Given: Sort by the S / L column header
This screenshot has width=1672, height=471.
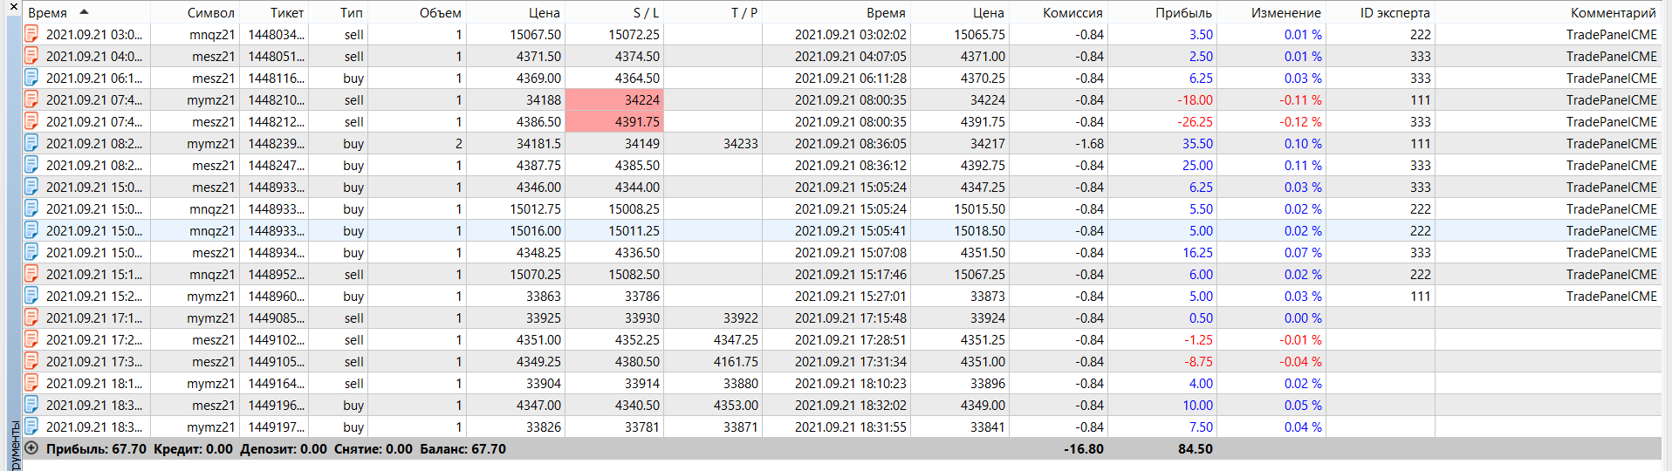Looking at the screenshot, I should click(647, 13).
